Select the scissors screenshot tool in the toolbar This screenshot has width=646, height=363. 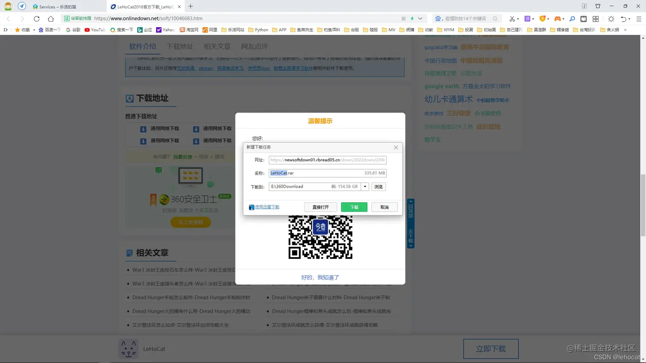click(513, 19)
